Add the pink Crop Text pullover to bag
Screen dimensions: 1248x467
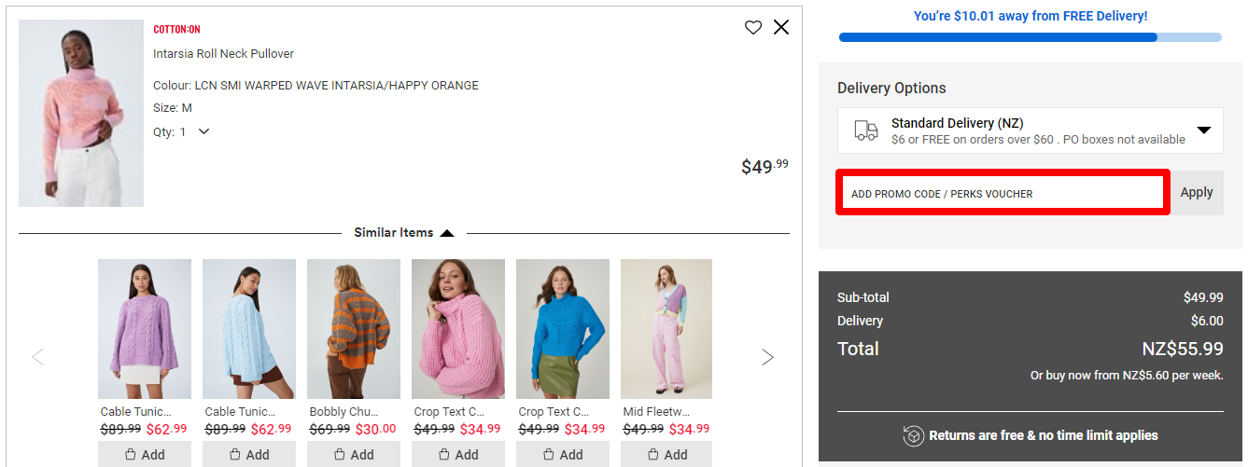458,455
